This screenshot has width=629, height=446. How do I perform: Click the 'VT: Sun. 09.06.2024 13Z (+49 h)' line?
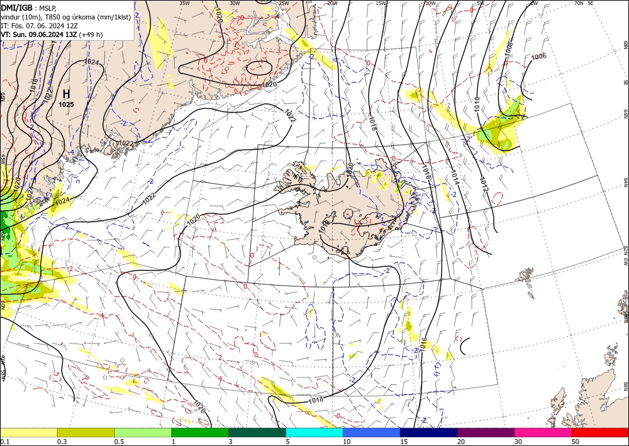coord(52,35)
